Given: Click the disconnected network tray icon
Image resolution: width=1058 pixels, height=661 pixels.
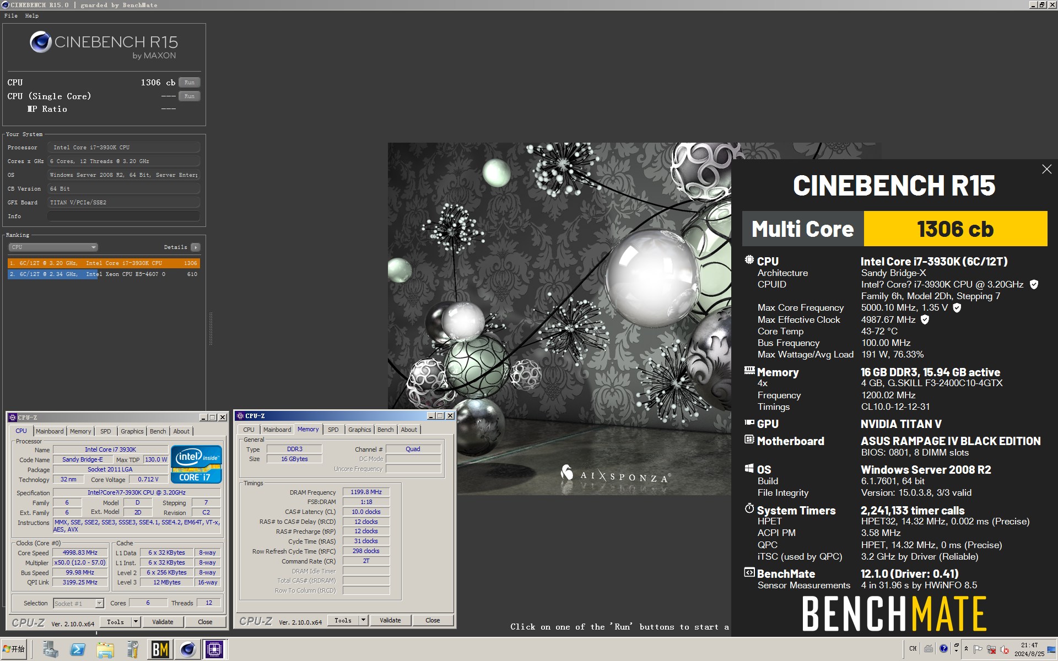Looking at the screenshot, I should [x=991, y=649].
